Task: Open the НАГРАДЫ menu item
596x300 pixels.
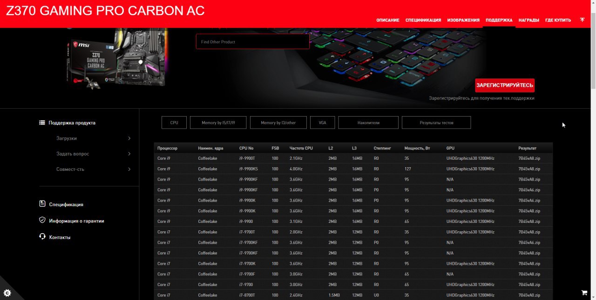Action: pos(529,20)
